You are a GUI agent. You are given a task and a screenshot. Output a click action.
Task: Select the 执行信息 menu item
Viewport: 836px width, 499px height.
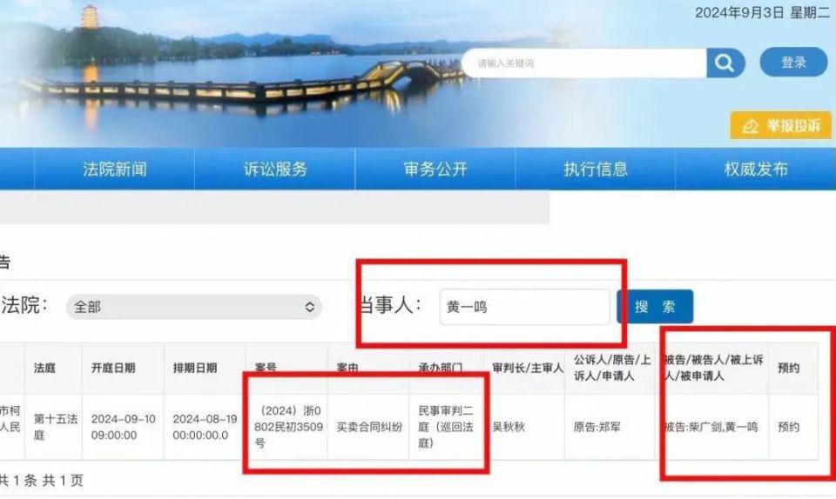click(596, 170)
